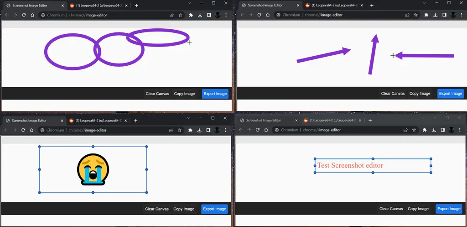Bookmark star in the purple arrows window
The image size is (467, 227).
tap(415, 15)
